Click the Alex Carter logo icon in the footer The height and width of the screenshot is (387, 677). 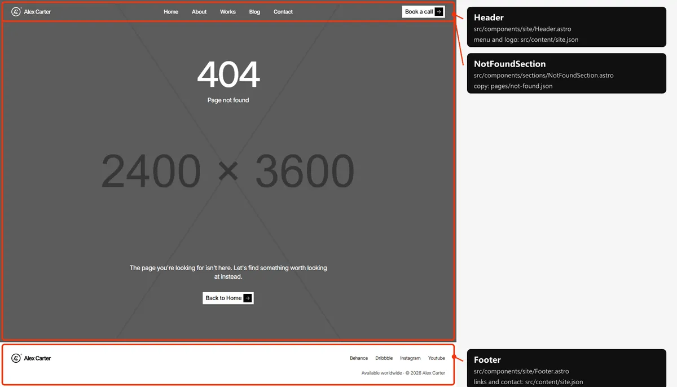(x=16, y=358)
